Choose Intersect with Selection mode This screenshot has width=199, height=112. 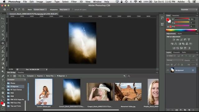23,9
